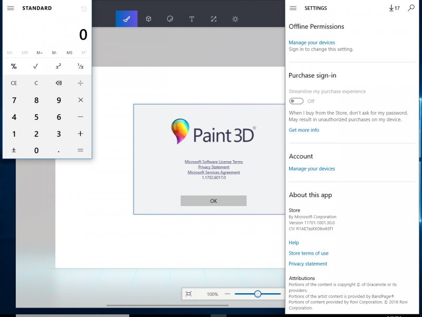Click version text 1.1702.6017.0 in dialog

214,178
